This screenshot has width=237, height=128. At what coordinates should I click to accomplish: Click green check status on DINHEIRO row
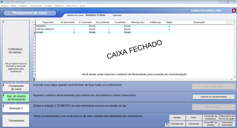click(x=169, y=26)
